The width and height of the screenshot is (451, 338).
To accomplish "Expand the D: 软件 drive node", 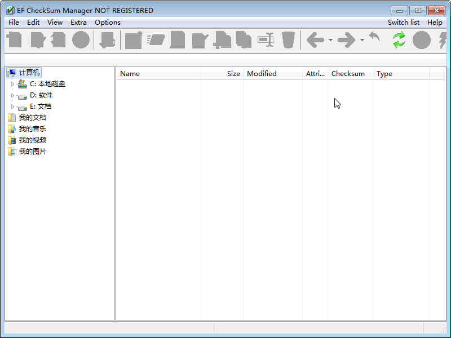I will 12,95.
